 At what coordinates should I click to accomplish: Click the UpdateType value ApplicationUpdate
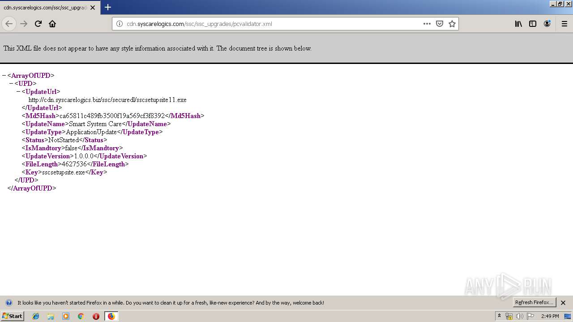(x=91, y=132)
